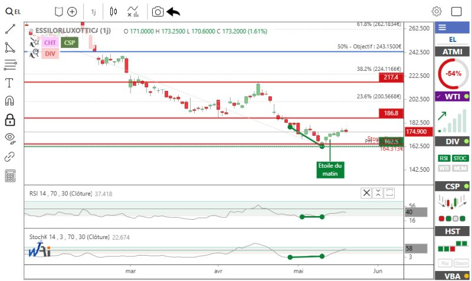Select the parallel horizontal lines tool
This screenshot has height=281, width=472.
(x=10, y=65)
